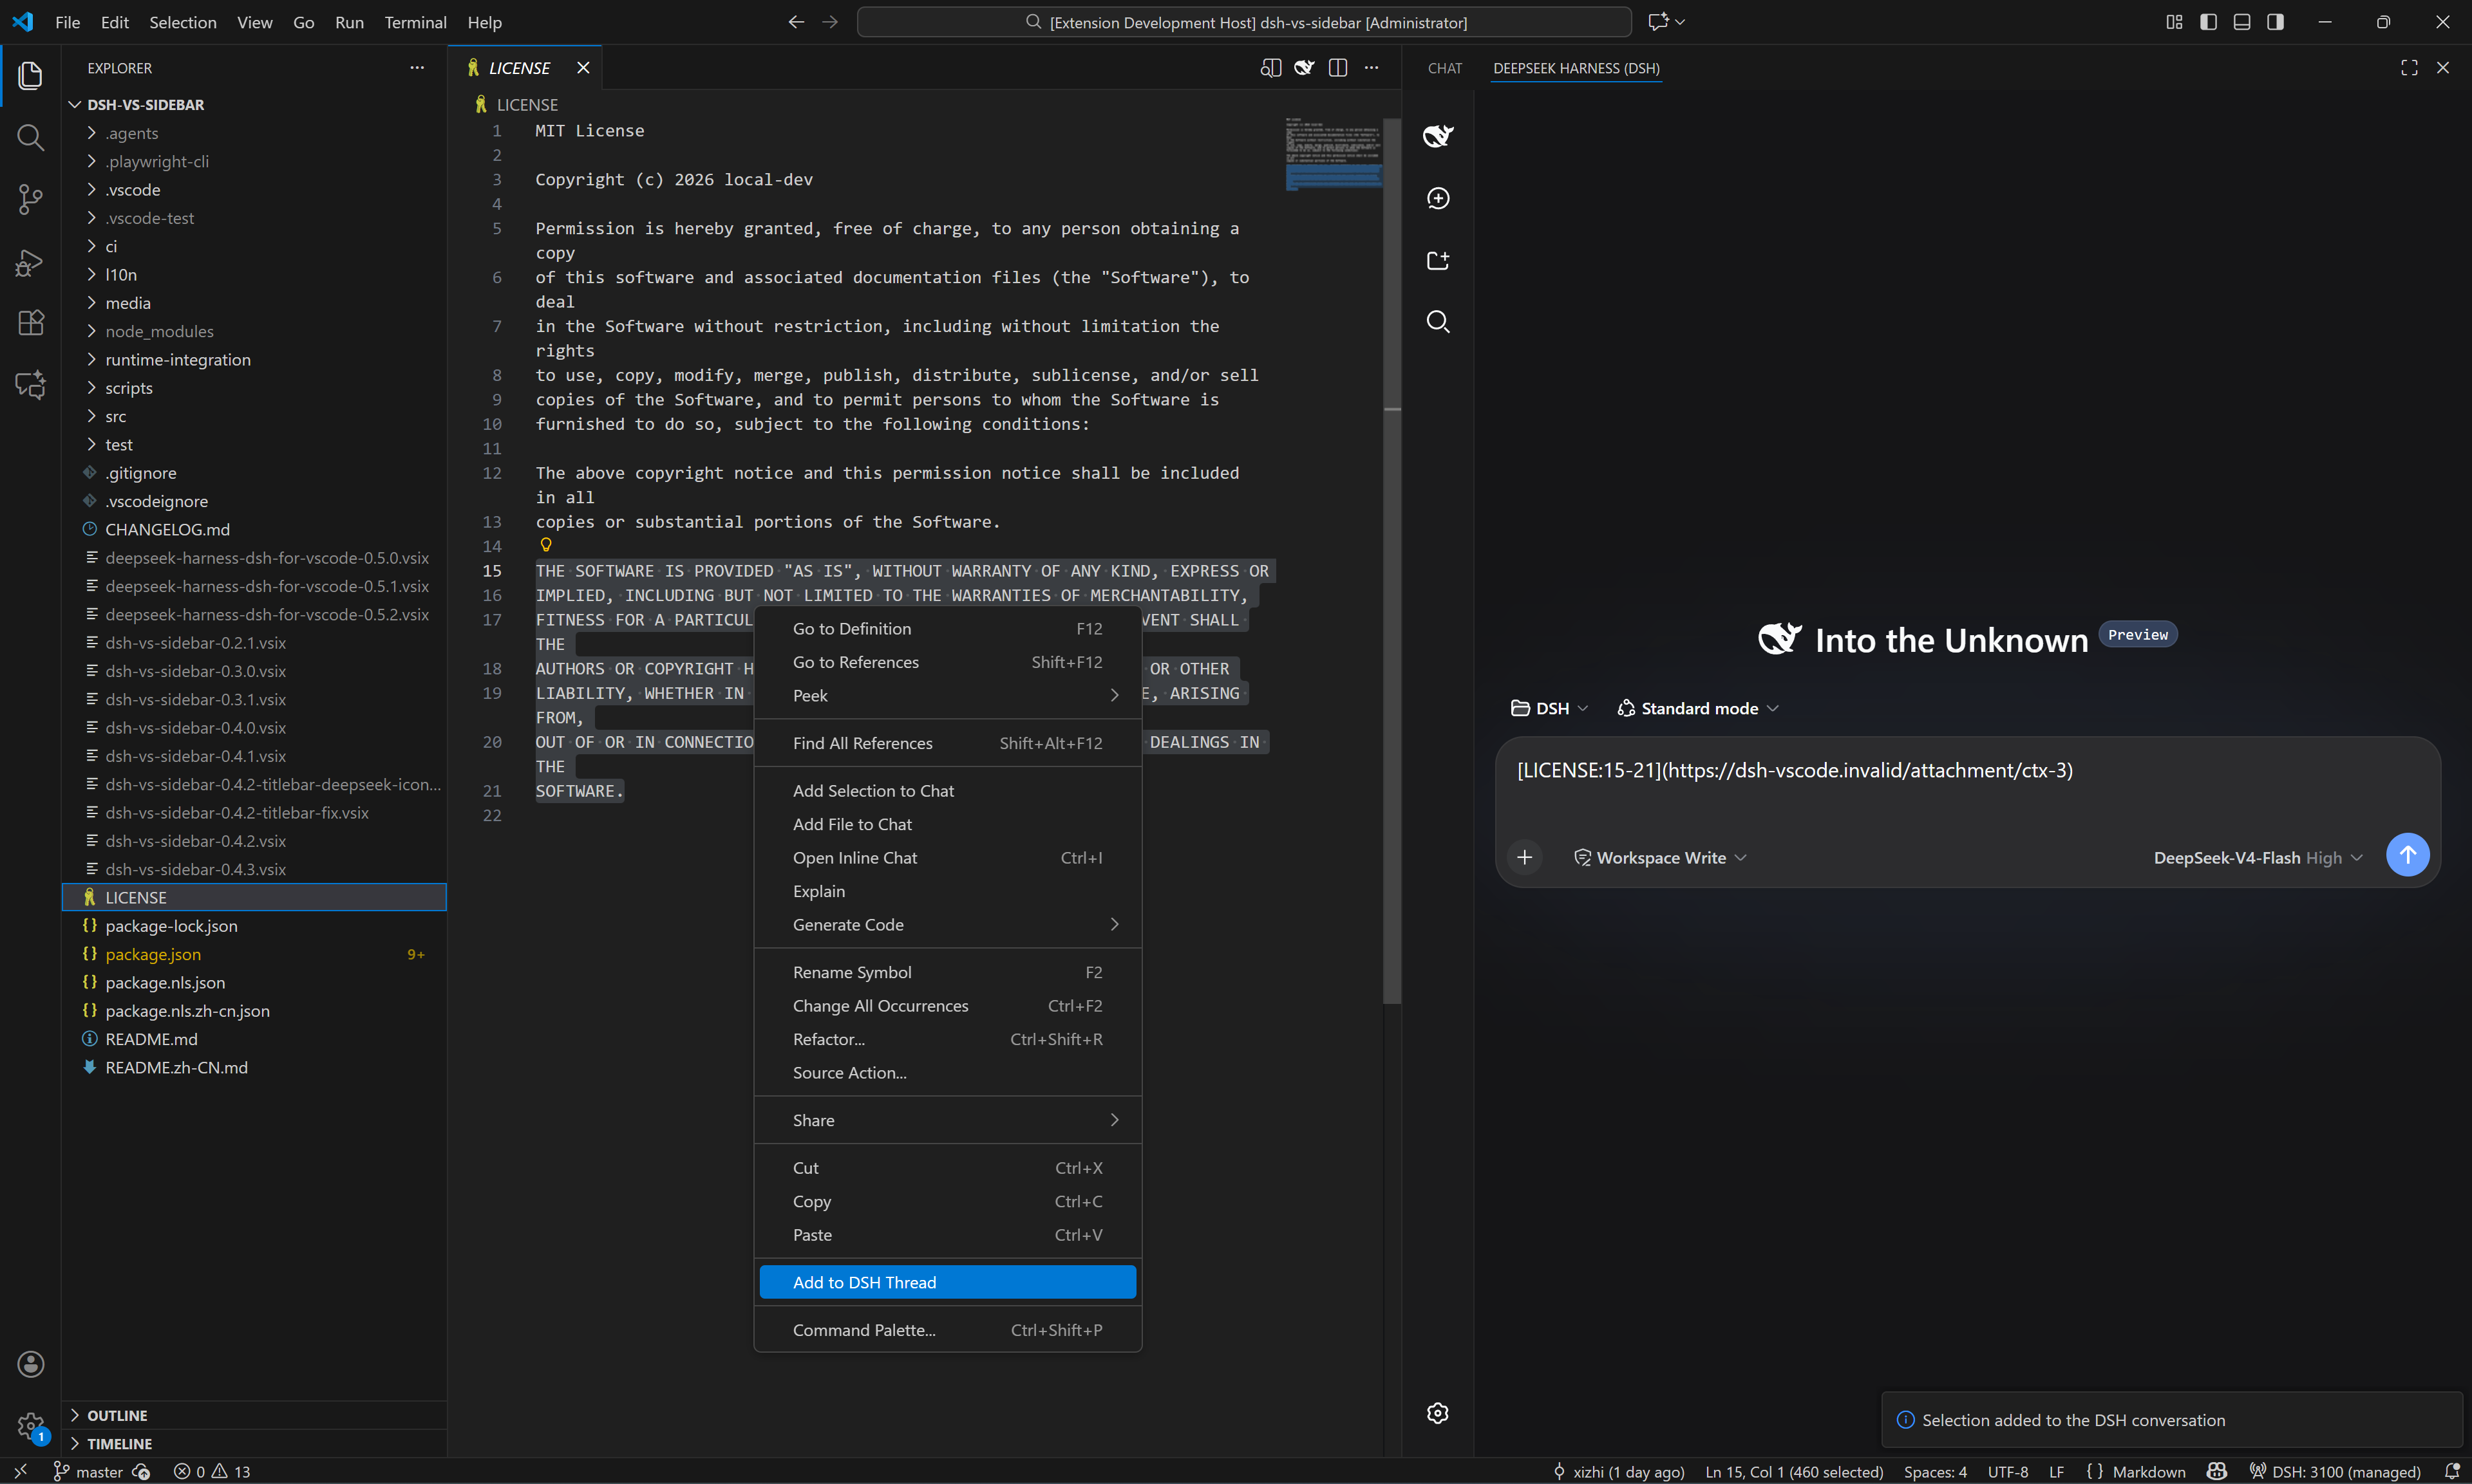Click errors and warnings count in status bar
The image size is (2472, 1484).
point(212,1471)
